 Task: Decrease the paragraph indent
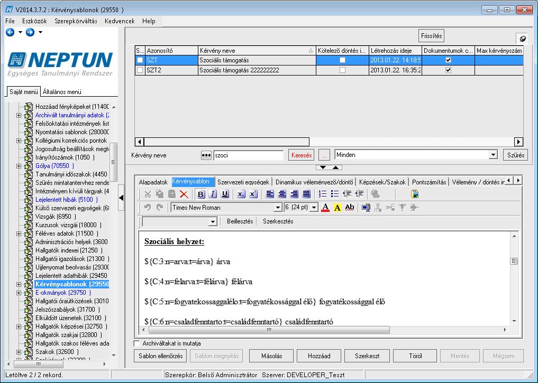coord(347,194)
